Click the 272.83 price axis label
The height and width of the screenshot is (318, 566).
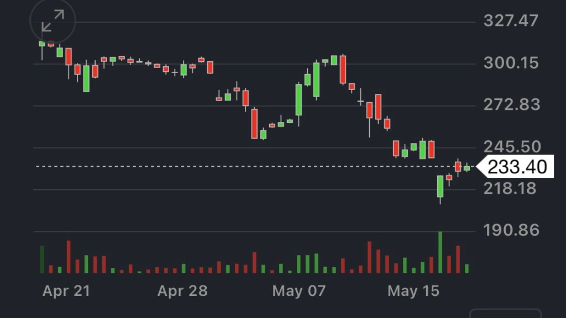tap(511, 104)
